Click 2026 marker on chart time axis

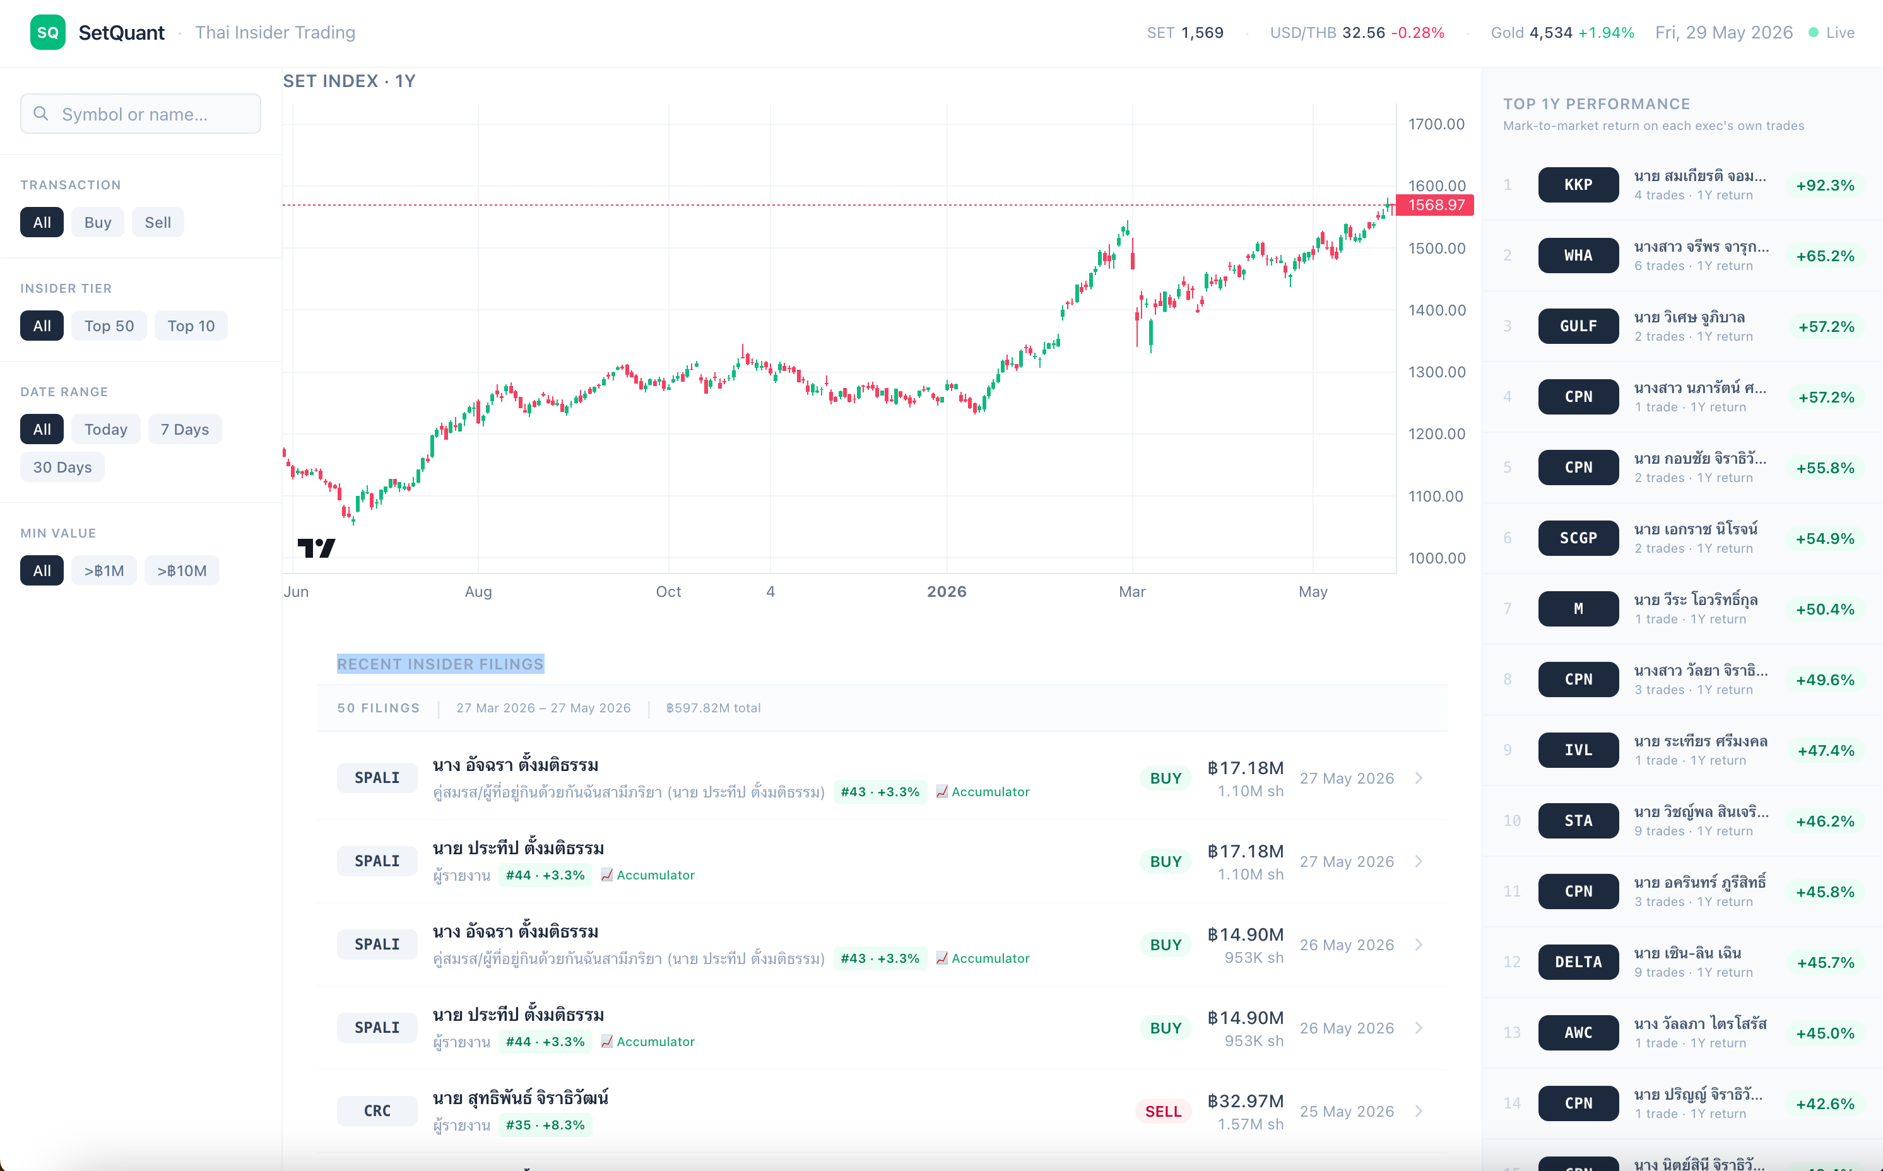point(947,592)
